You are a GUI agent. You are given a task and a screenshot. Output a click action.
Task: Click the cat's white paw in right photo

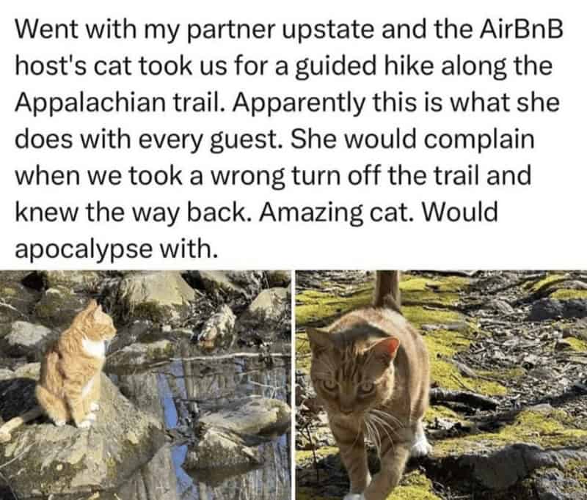point(420,444)
